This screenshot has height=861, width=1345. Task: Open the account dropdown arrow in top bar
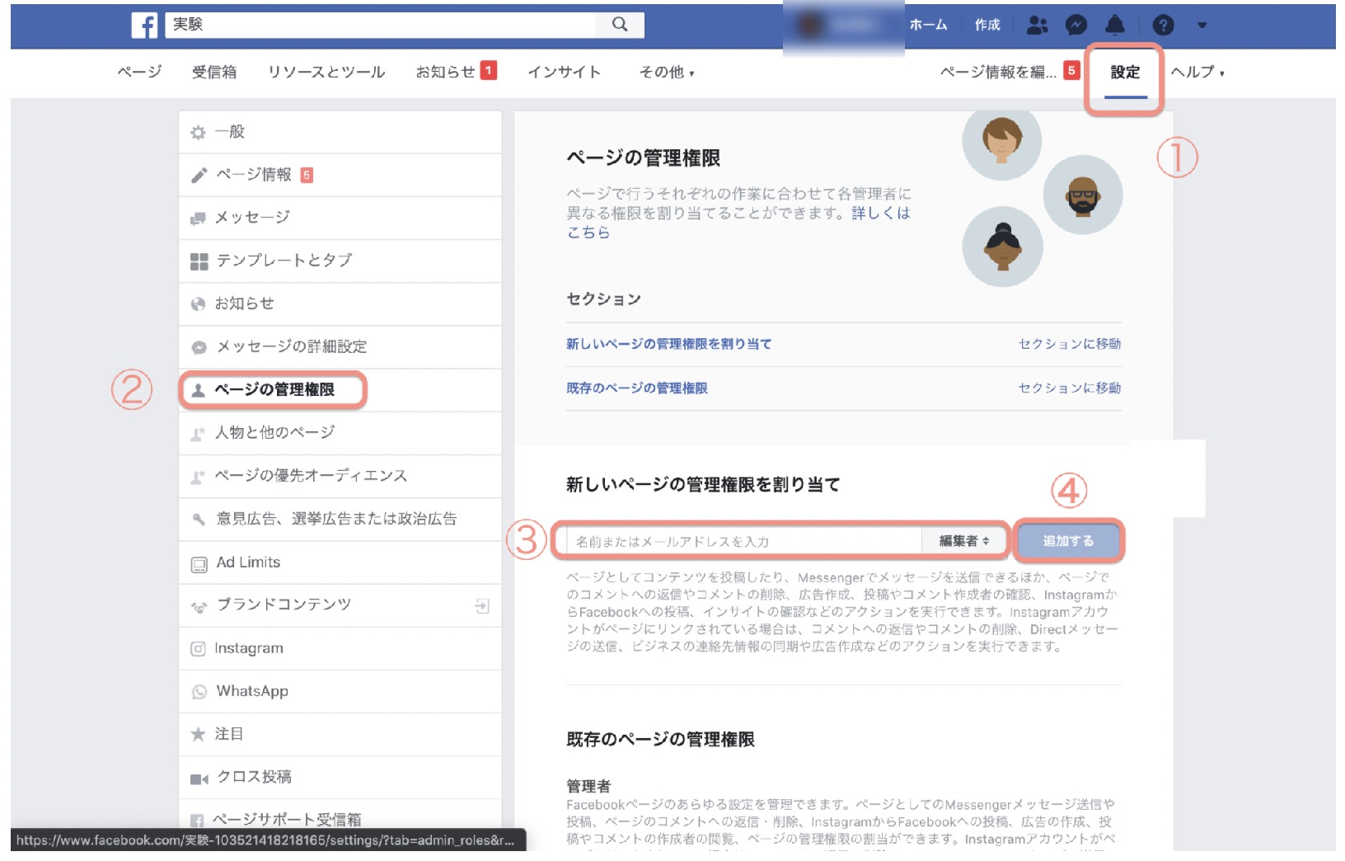1202,26
